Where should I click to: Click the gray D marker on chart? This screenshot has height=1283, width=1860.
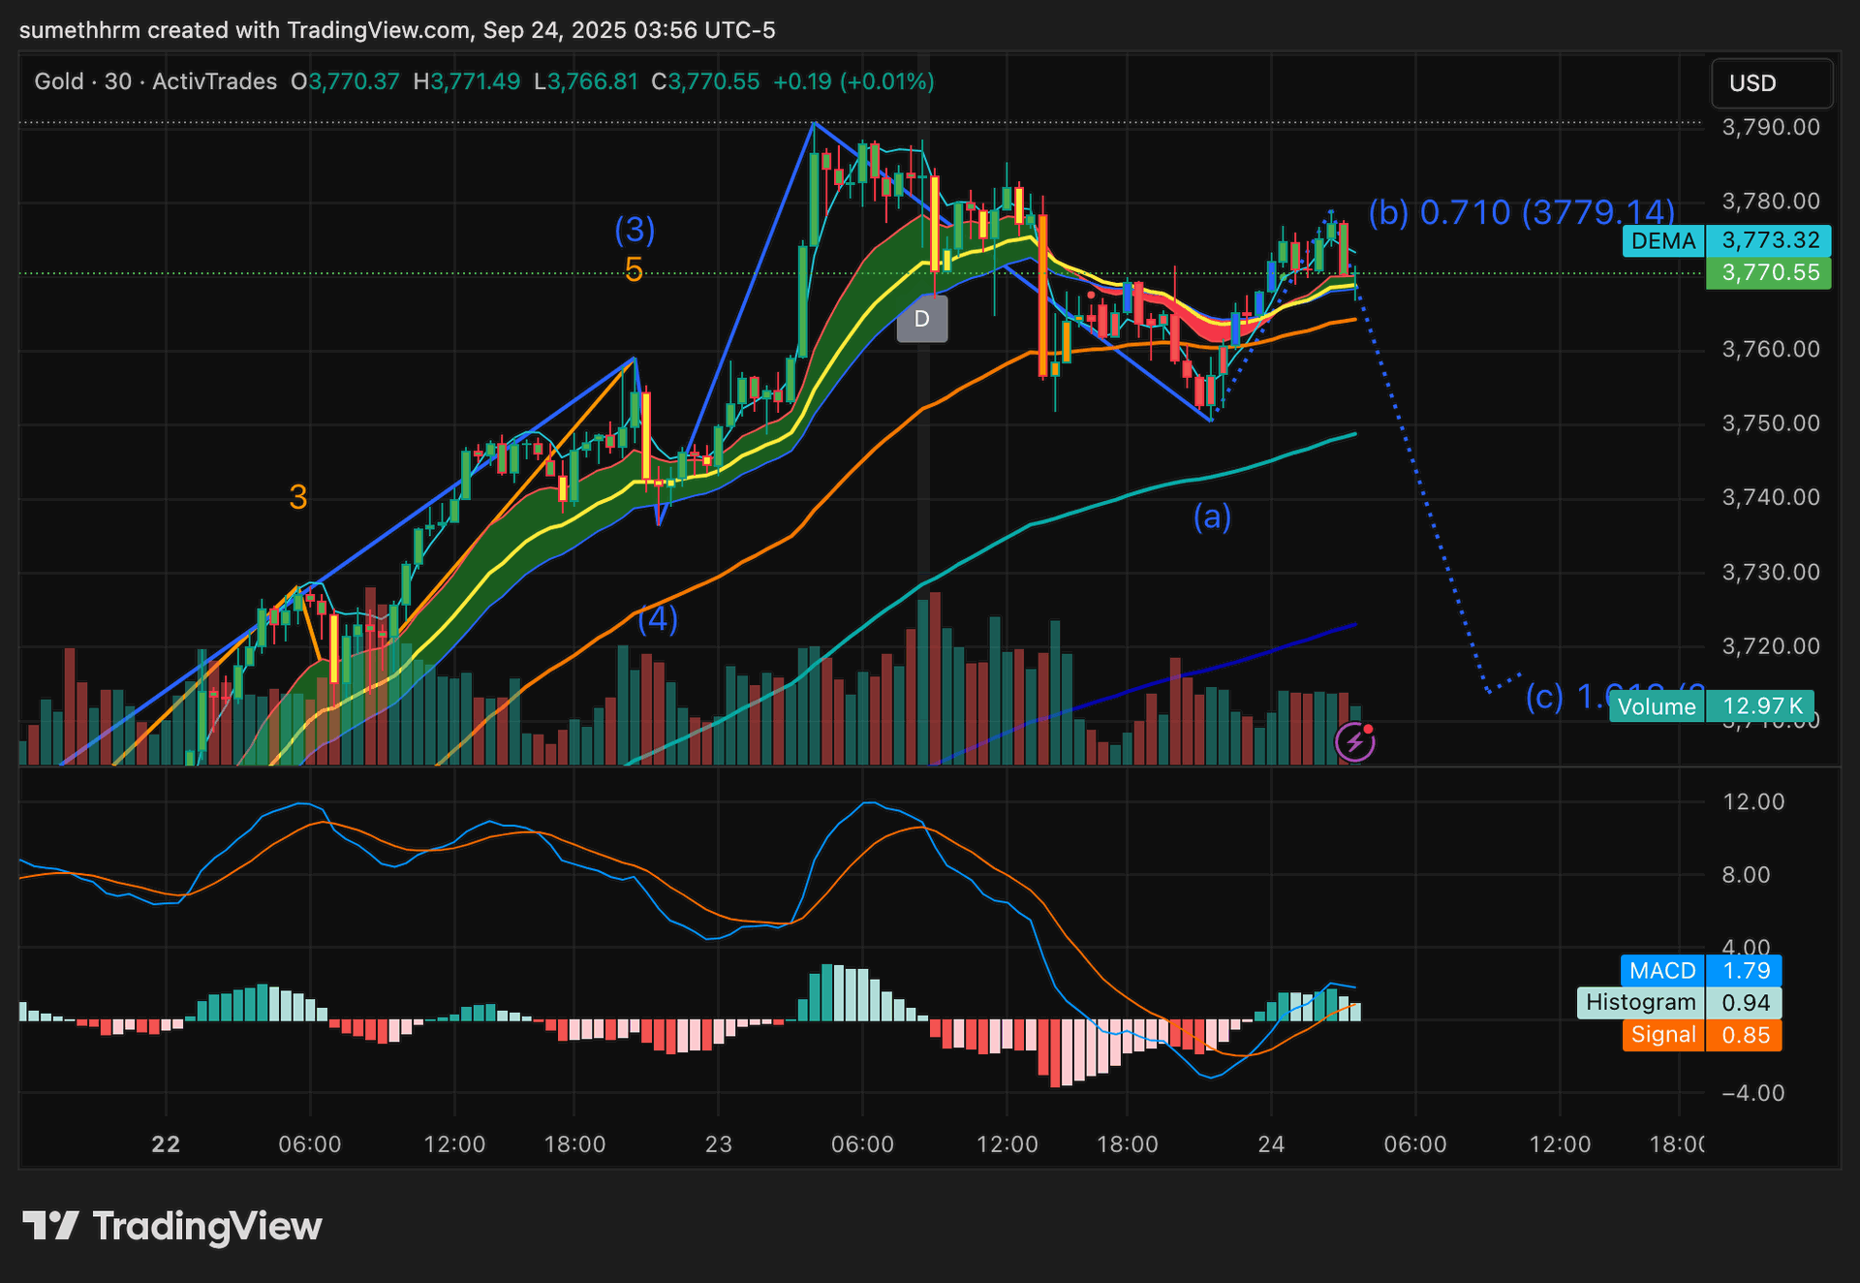(921, 319)
